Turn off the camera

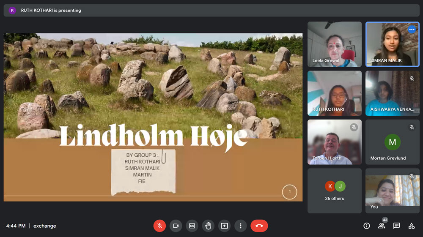[176, 226]
